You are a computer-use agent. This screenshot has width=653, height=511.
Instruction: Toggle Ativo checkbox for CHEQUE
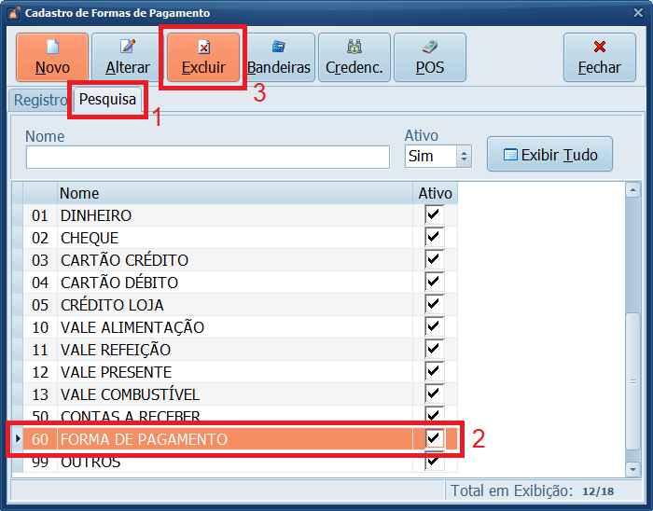434,237
